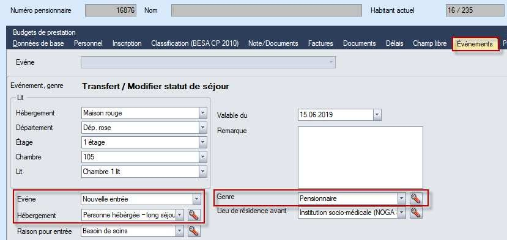Screen dimensions: 507x240
Task: Click wrench icon beside Lieu de résidence avant
Action: click(x=416, y=213)
